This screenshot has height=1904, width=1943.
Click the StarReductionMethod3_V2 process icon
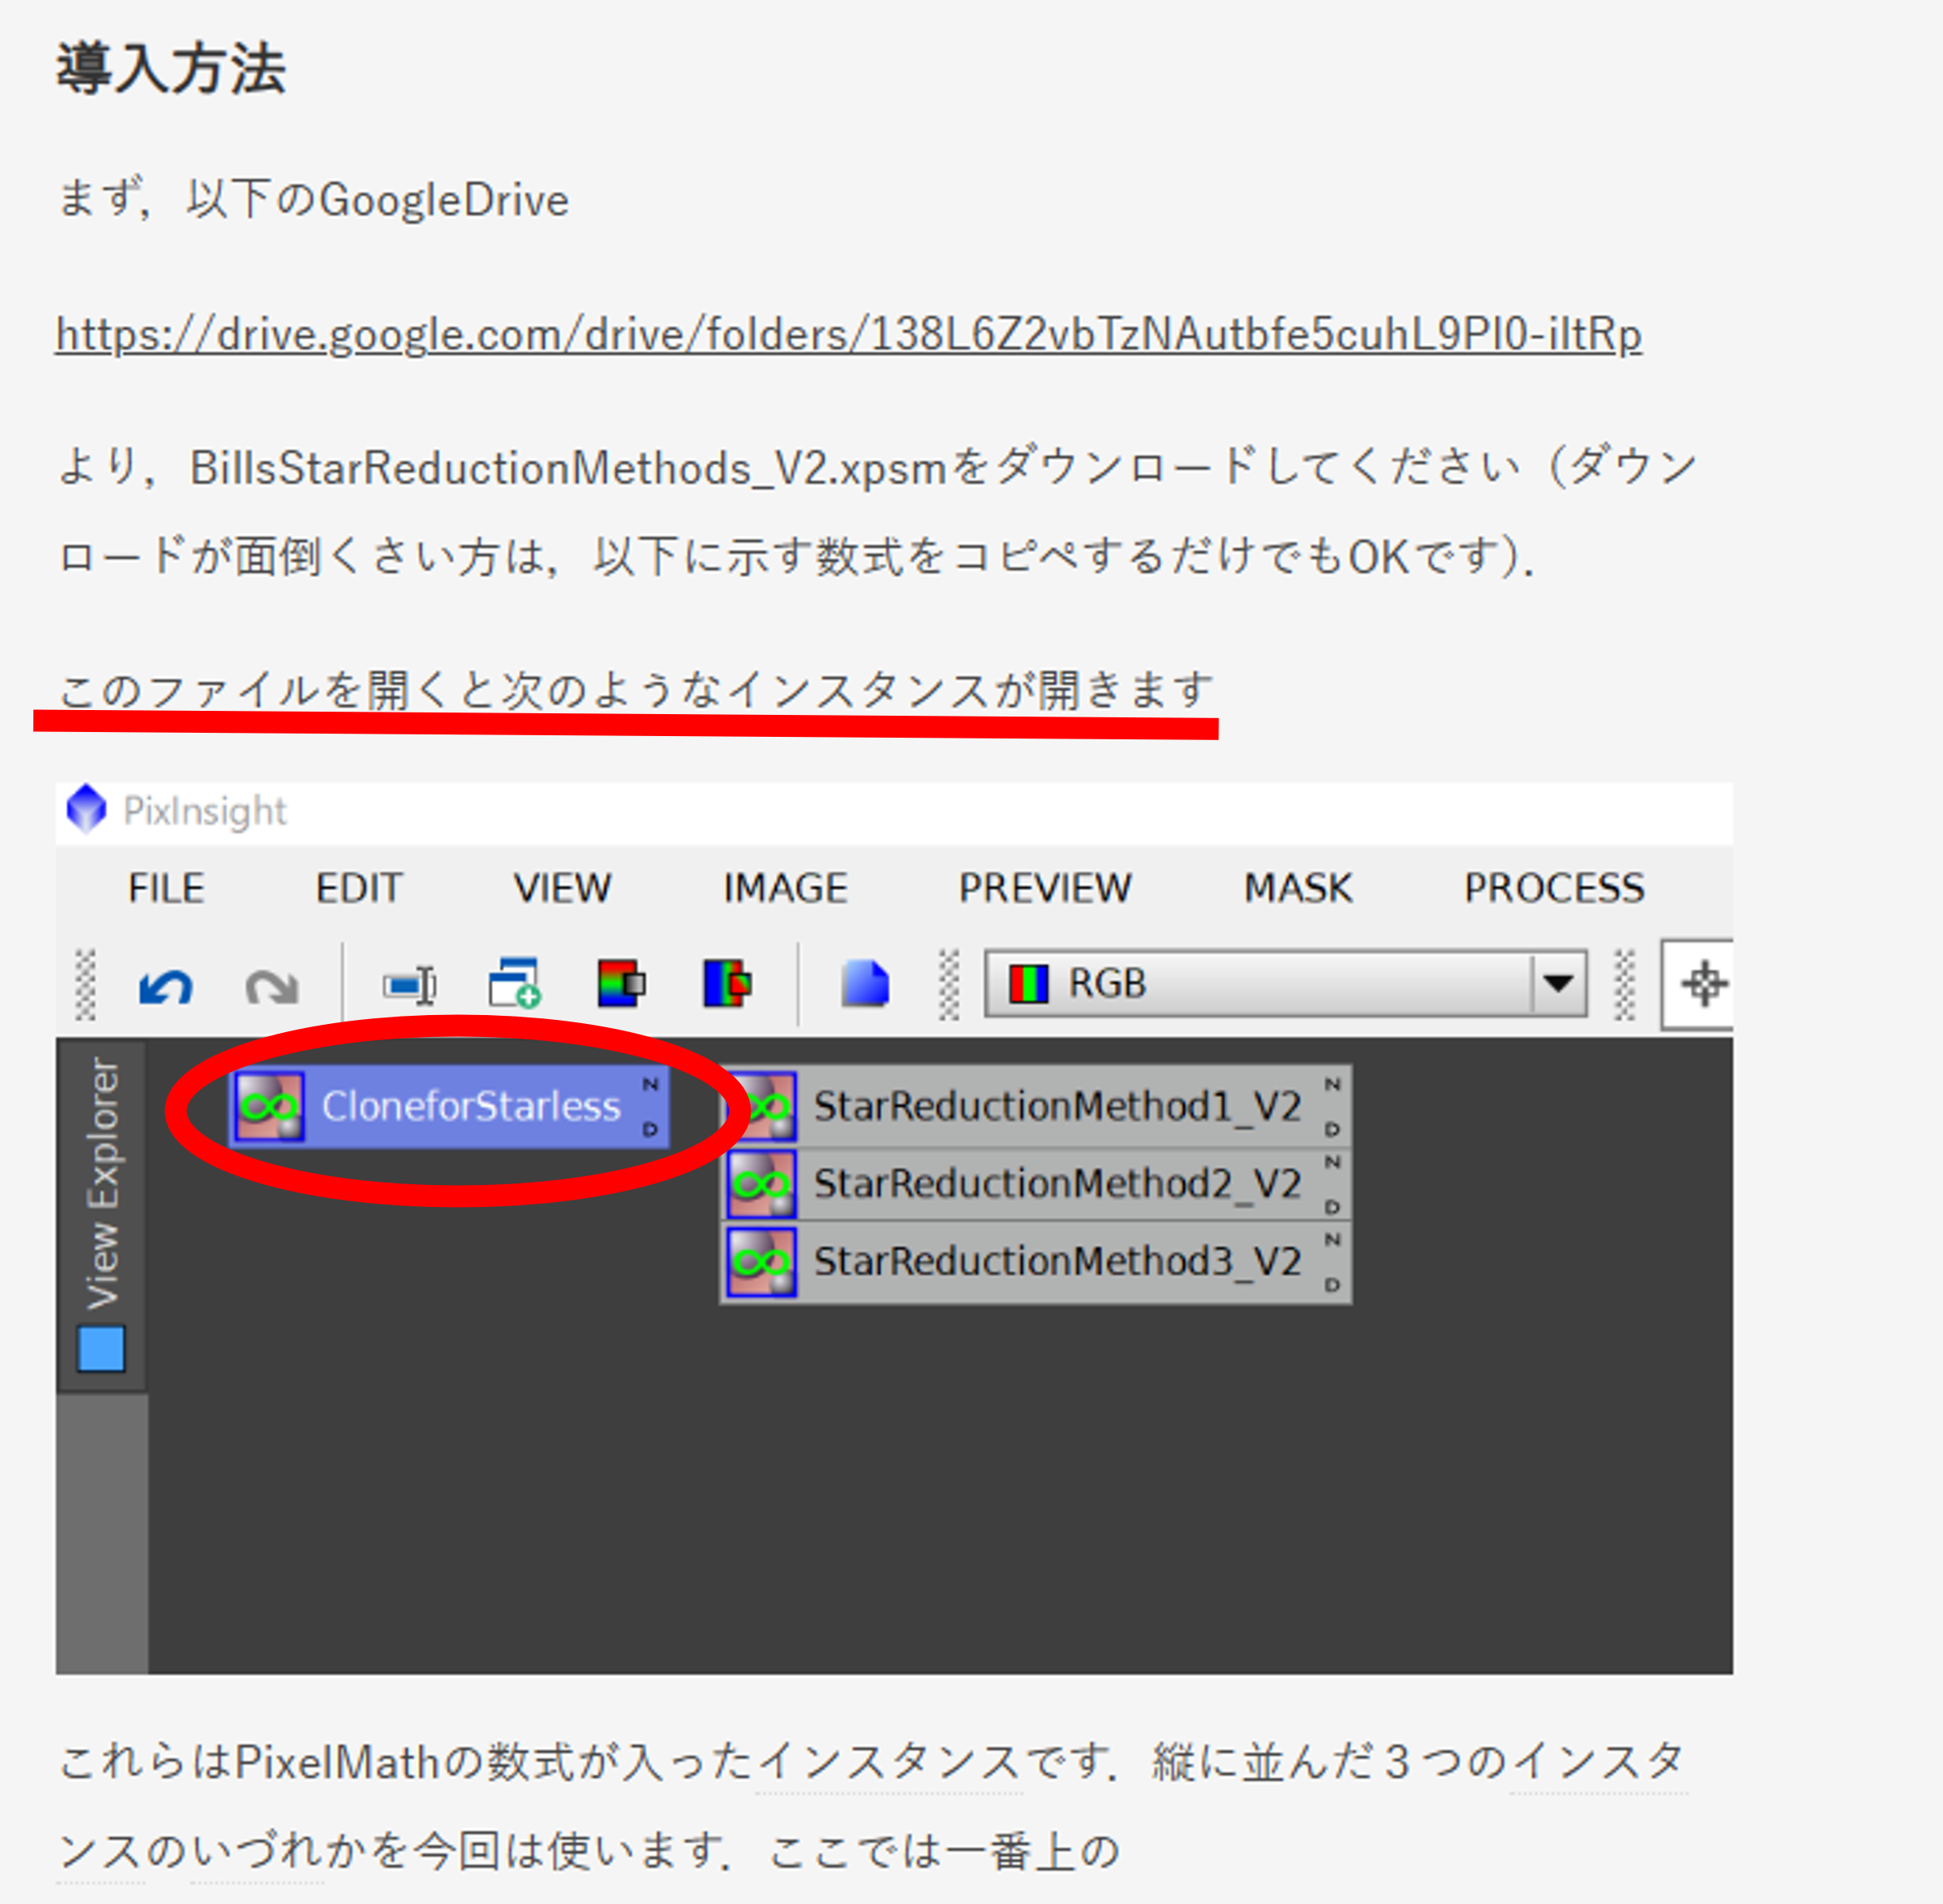[762, 1262]
